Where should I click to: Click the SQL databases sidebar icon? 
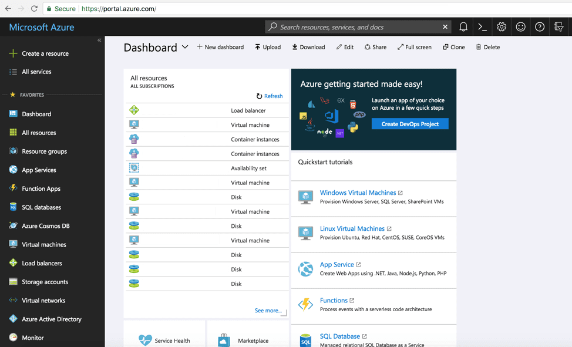13,207
